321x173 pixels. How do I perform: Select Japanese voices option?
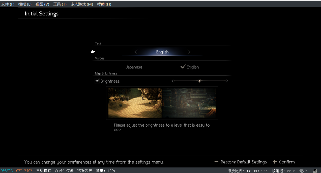(x=134, y=67)
